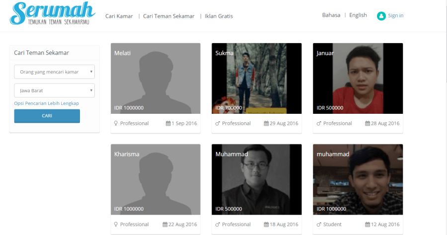Click the female gender icon on Kharisma's card
447x235 pixels.
[x=116, y=225]
